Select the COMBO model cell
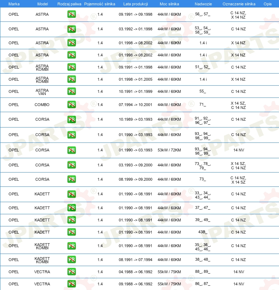The image size is (279, 290). click(x=42, y=105)
